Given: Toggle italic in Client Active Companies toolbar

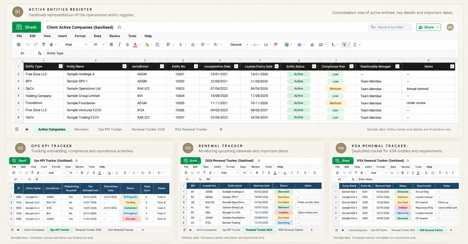Looking at the screenshot, I should click(119, 44).
